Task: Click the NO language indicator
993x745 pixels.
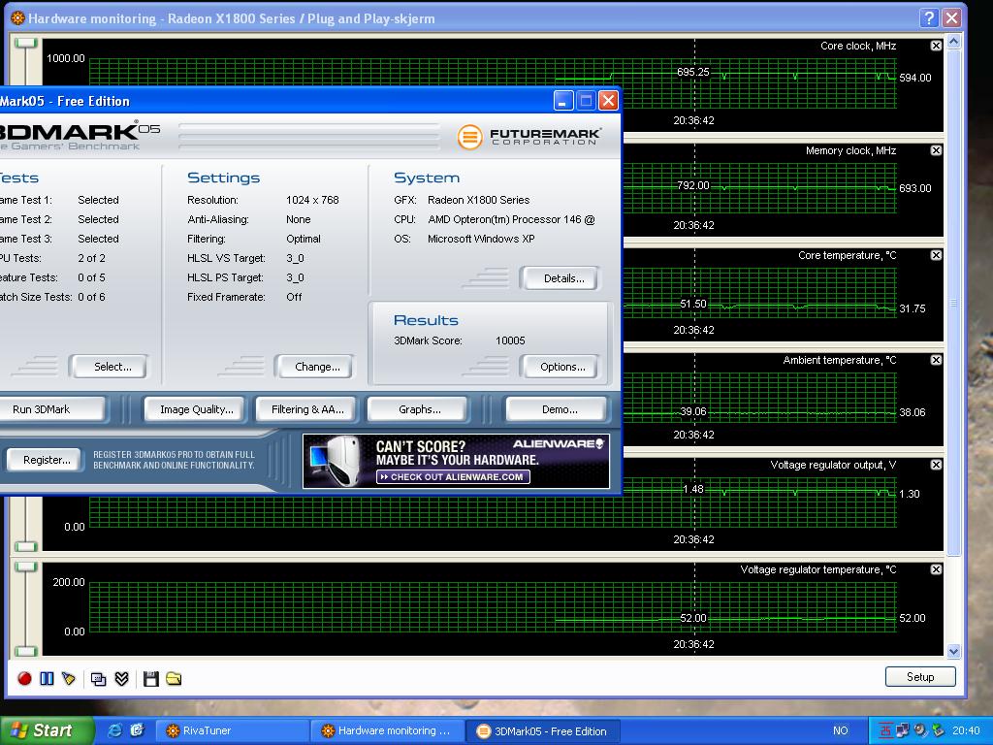Action: [x=840, y=730]
